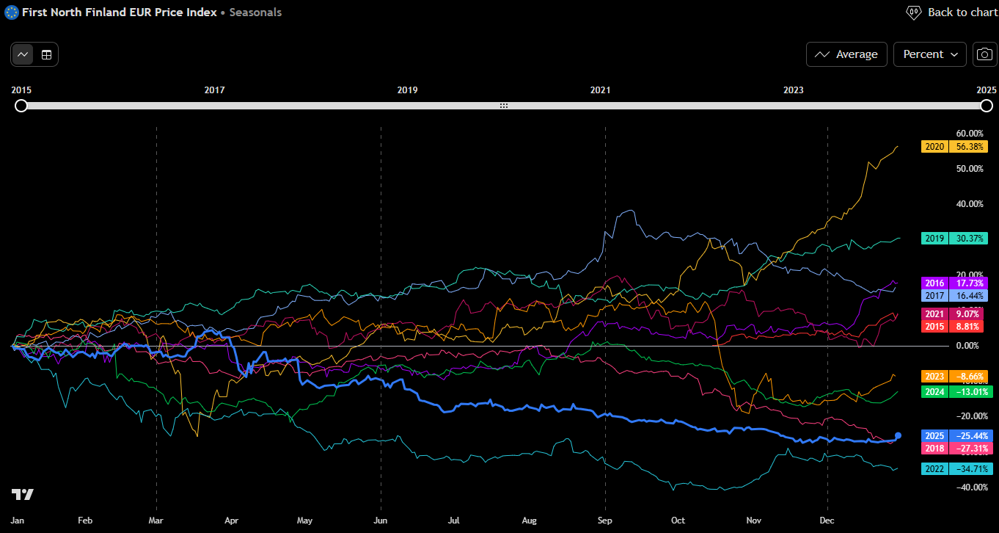Select the 2020 series legend label

934,147
